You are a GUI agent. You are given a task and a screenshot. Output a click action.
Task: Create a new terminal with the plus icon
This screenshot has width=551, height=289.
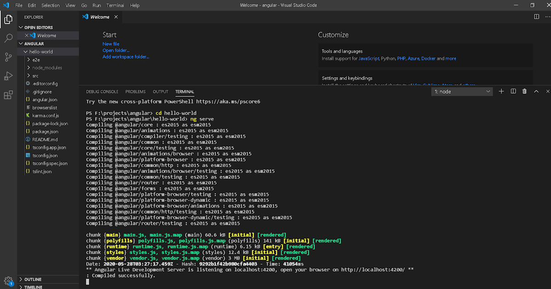501,91
